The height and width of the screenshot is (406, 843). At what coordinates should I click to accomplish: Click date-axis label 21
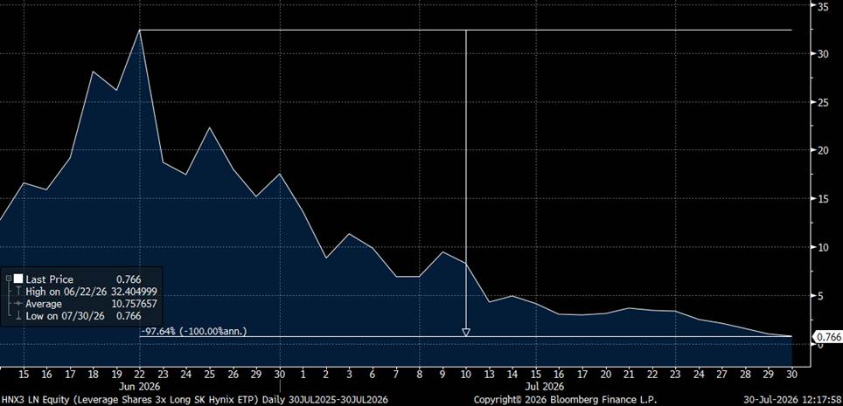[629, 374]
